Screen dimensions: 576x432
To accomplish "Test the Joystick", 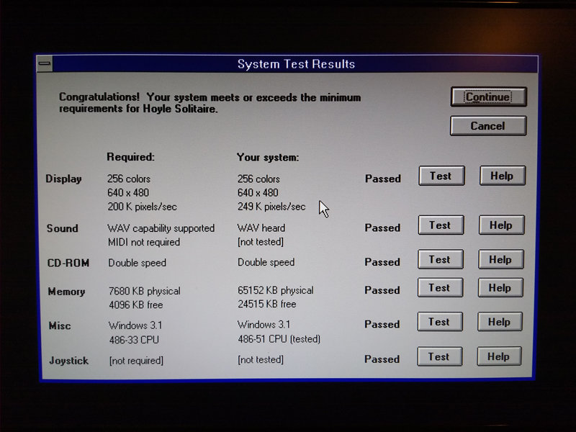I will [x=438, y=357].
